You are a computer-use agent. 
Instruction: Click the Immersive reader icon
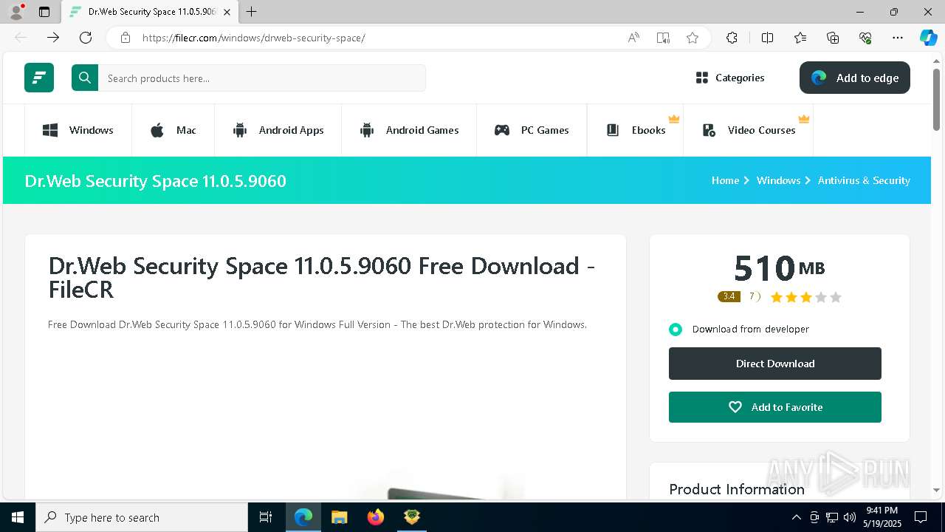(663, 38)
